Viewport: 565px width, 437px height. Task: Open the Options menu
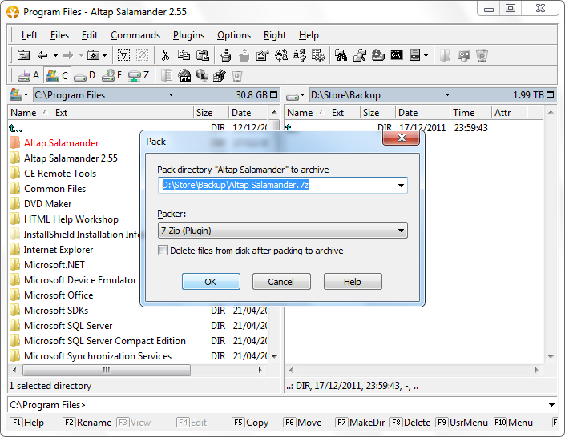(x=234, y=35)
